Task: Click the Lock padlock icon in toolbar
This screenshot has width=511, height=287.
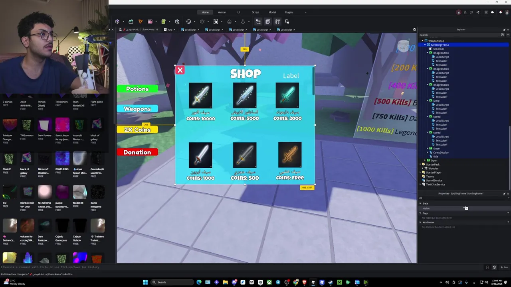Action: (x=229, y=22)
